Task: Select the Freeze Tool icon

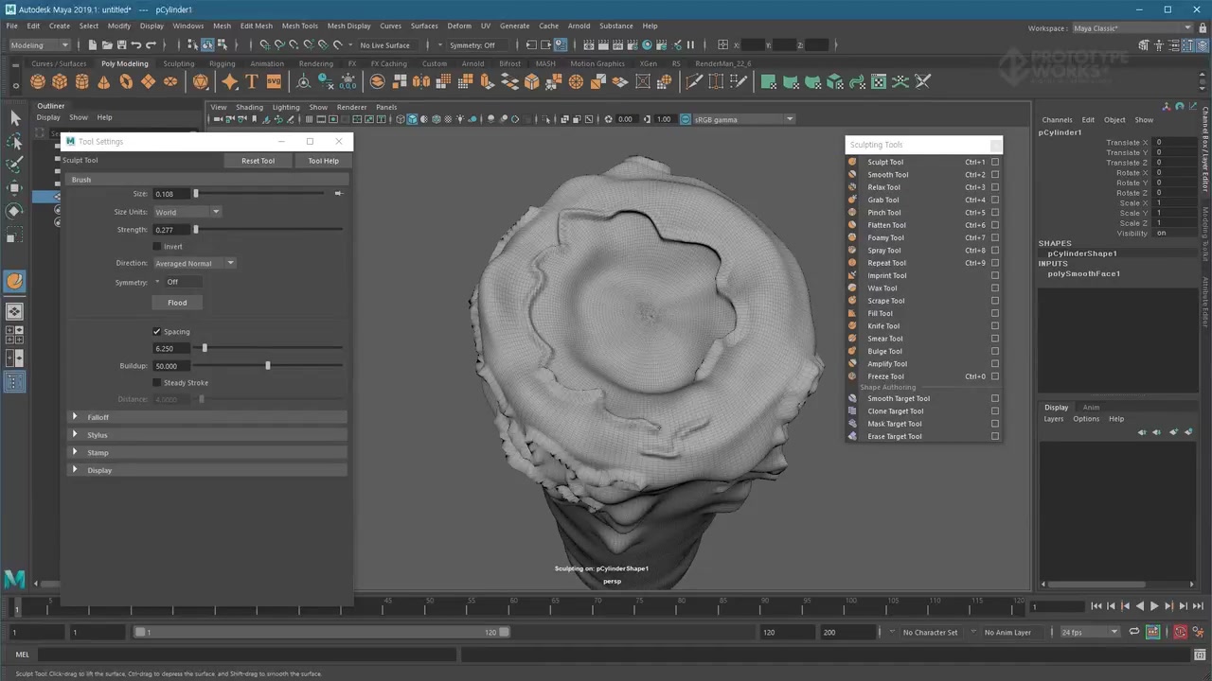Action: [852, 376]
